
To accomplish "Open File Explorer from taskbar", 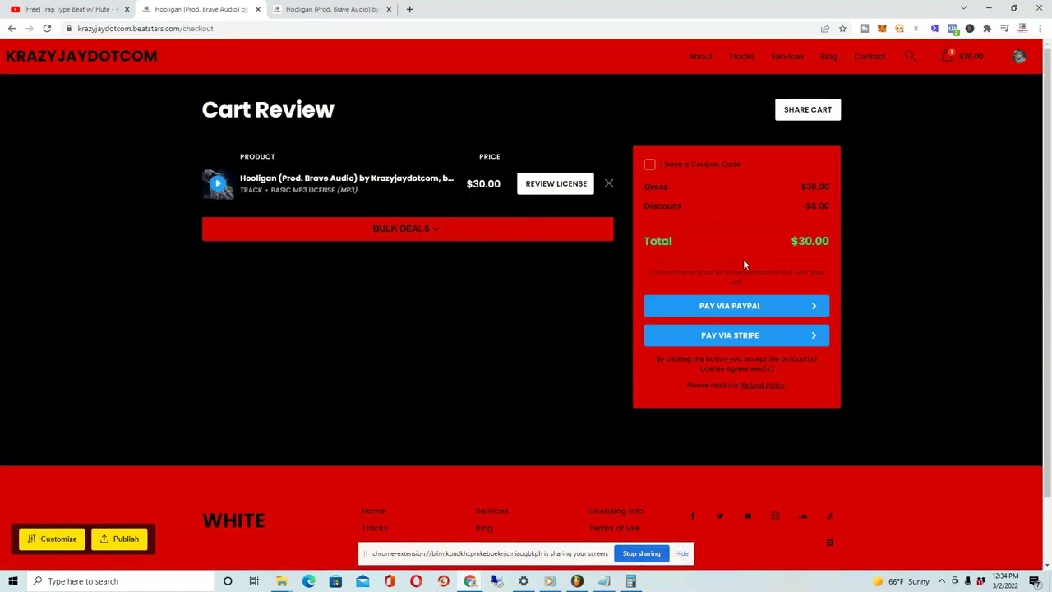I will 281,581.
